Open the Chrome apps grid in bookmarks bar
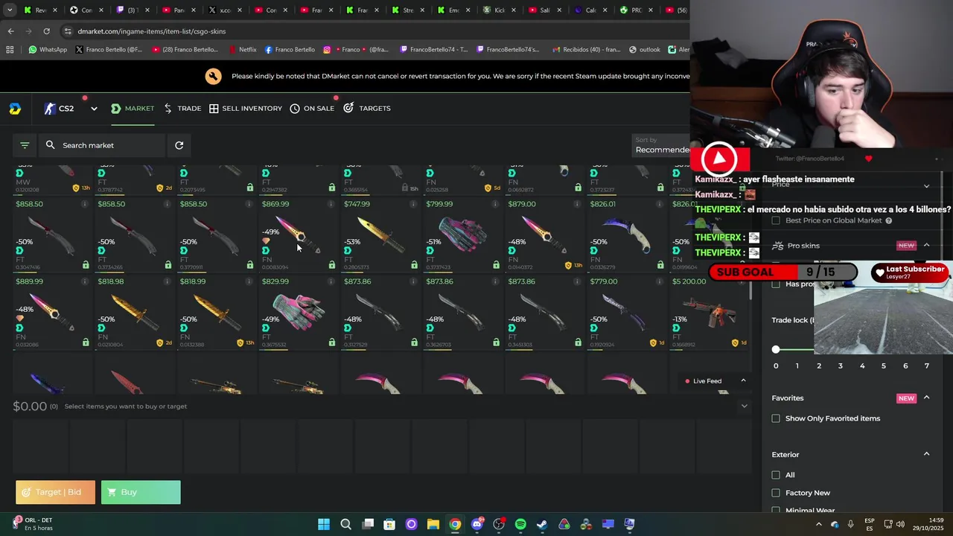Viewport: 953px width, 536px height. coord(10,50)
